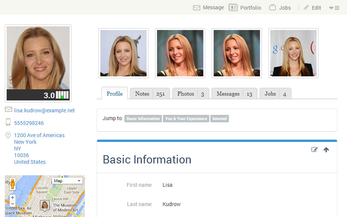Click the 3.0 rating bar on profile photo

(38, 95)
